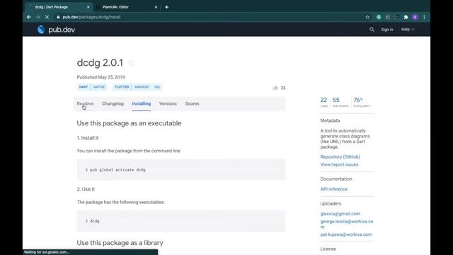Viewport: 453px width, 255px height.
Task: Click the address bar URL
Action: (x=91, y=17)
